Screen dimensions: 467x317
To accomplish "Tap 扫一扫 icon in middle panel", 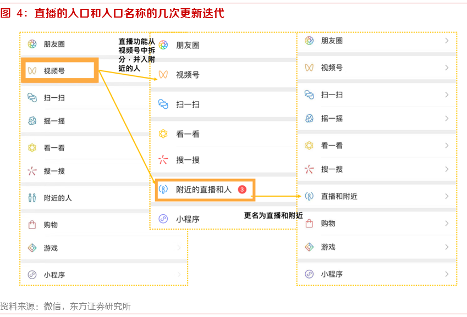I will click(163, 104).
